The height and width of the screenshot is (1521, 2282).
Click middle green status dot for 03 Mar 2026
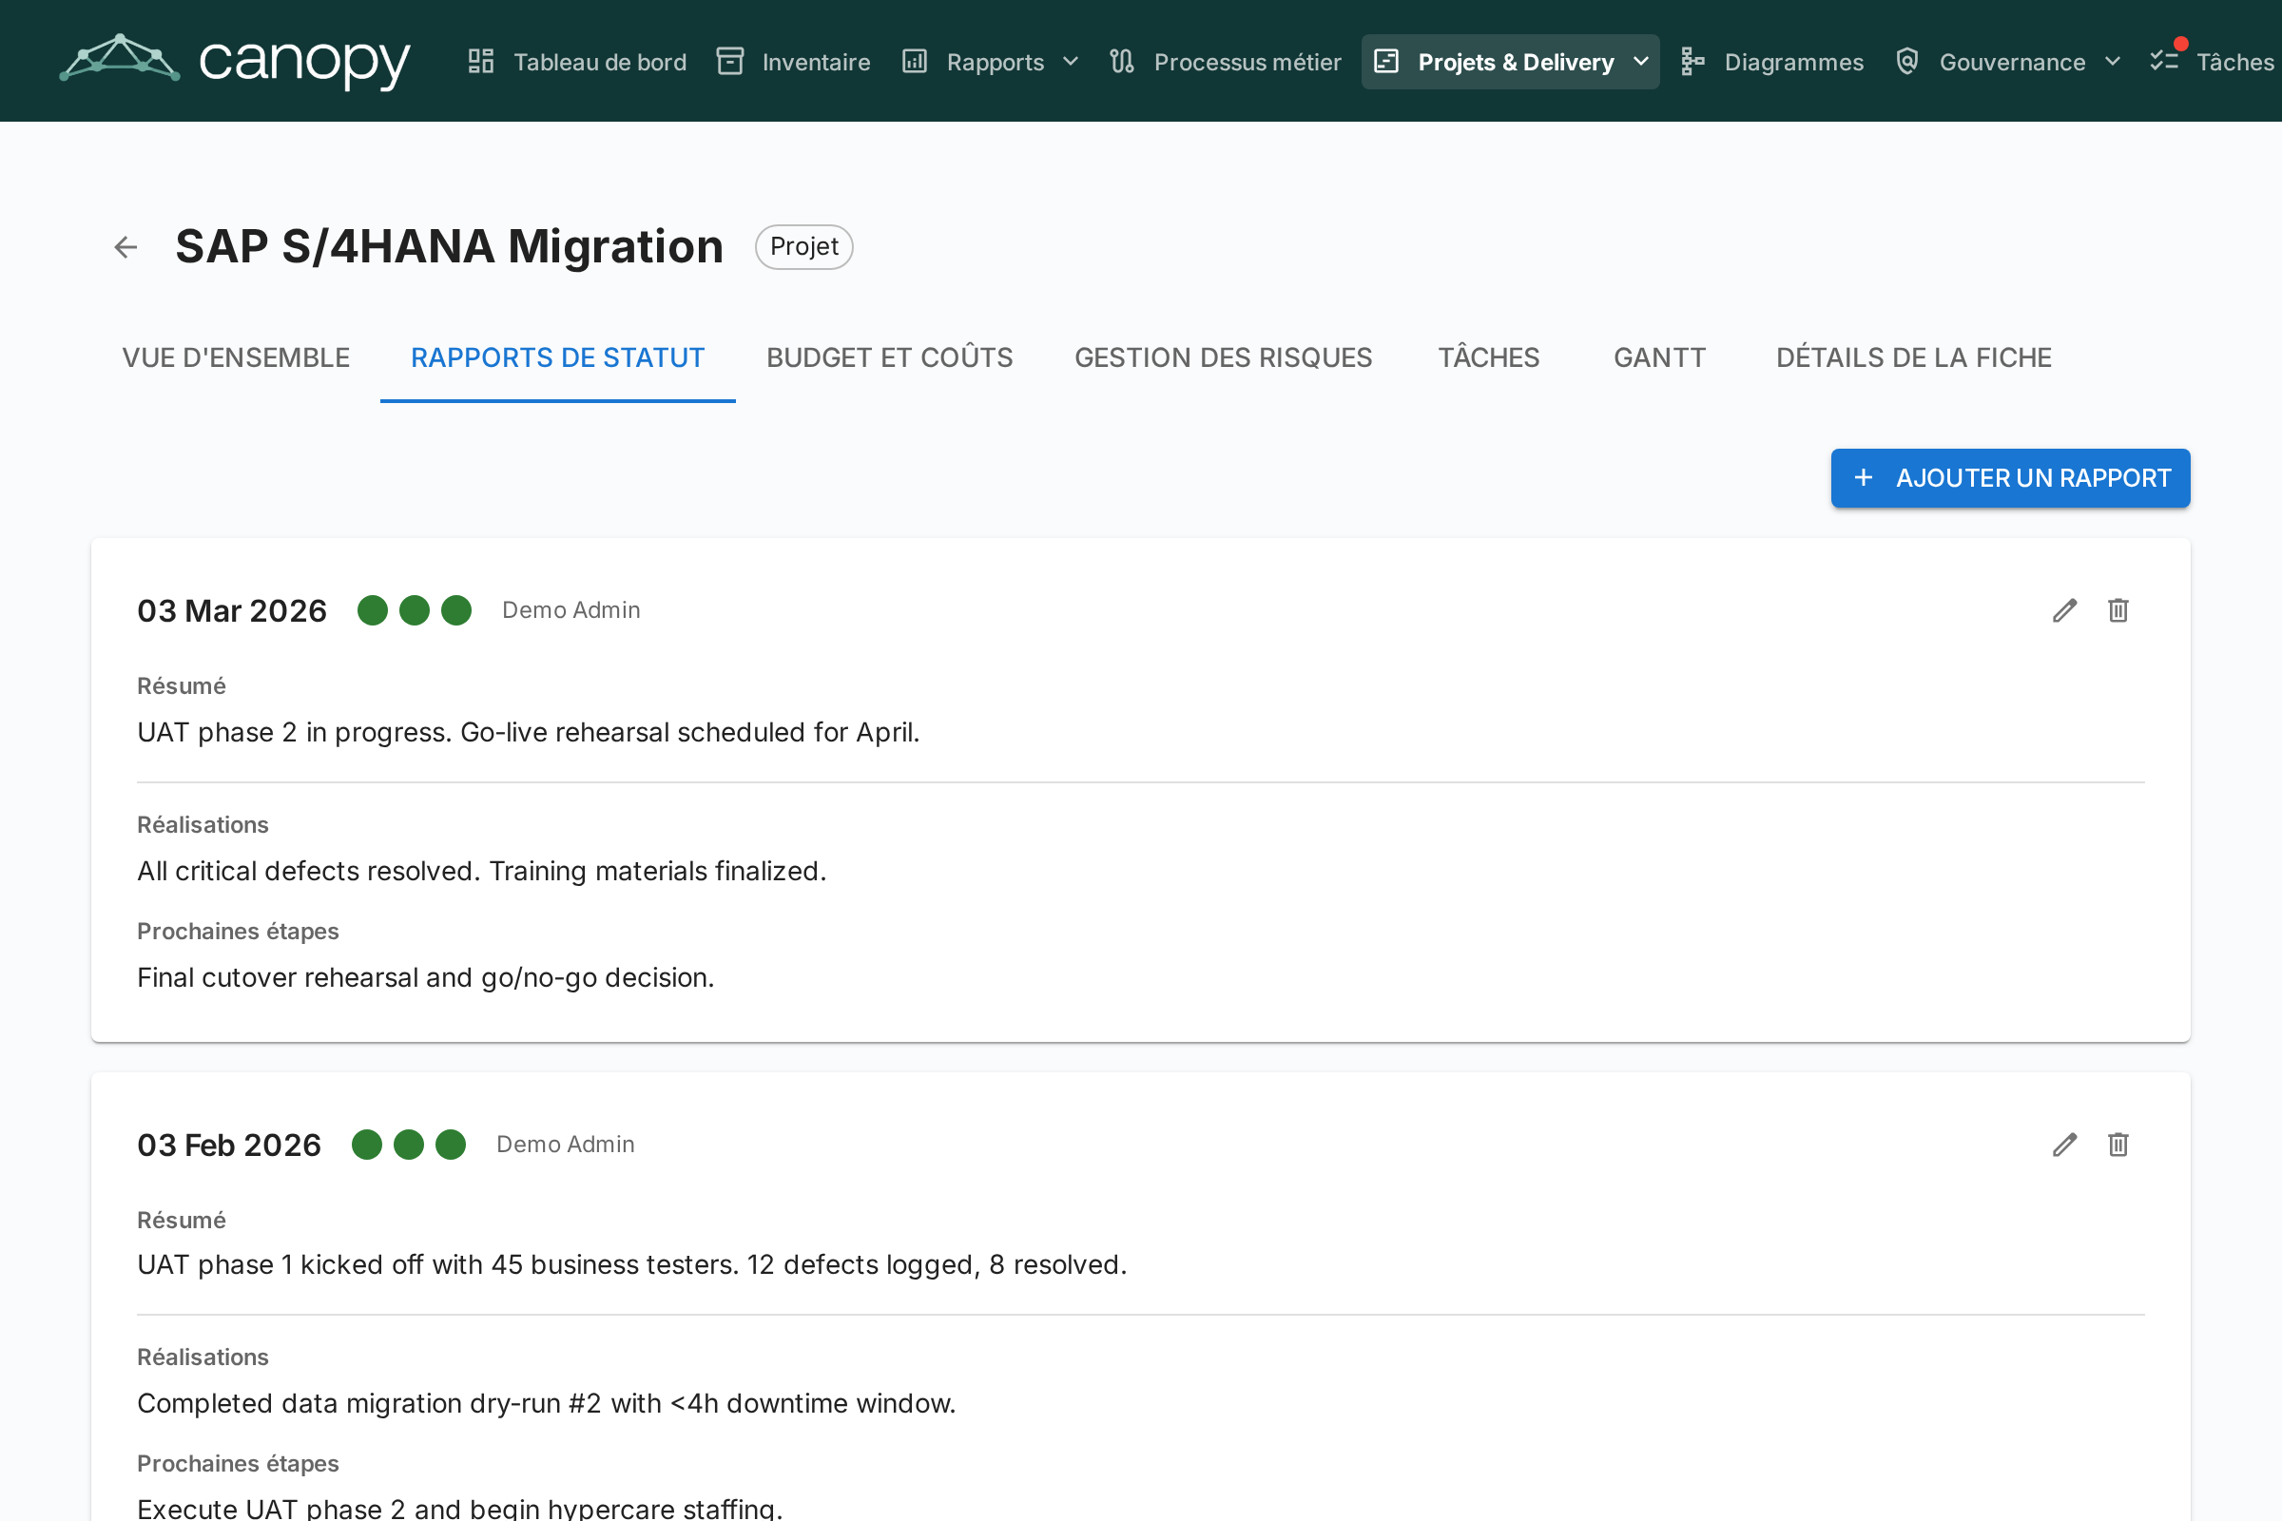[x=415, y=610]
